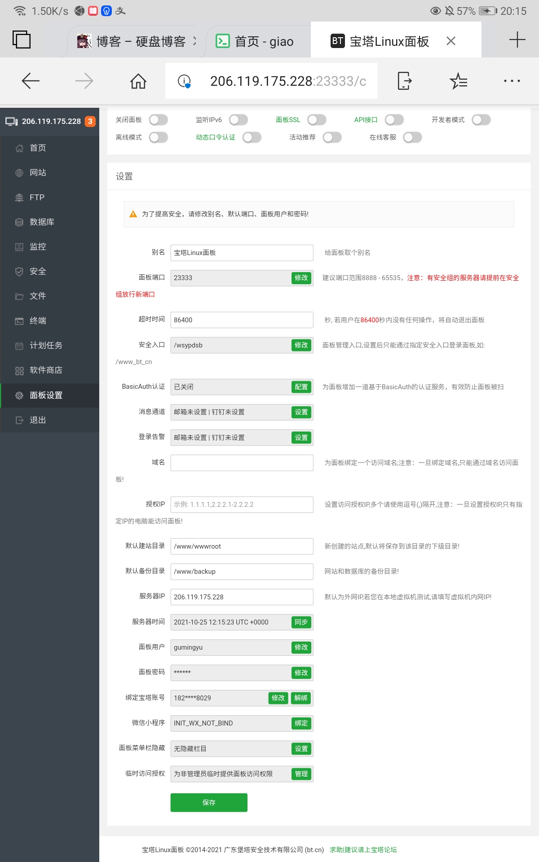Toggle the 离线模式 switch
This screenshot has width=539, height=862.
[x=159, y=137]
